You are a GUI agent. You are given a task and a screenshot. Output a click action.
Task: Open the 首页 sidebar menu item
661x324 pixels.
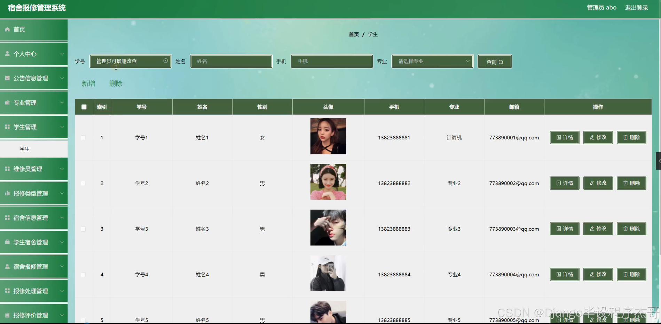[x=34, y=30]
